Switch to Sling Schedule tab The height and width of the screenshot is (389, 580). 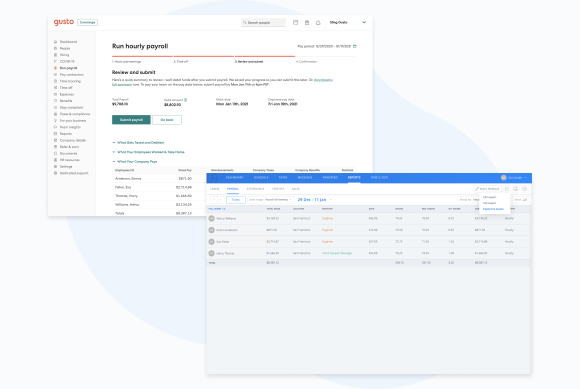[x=261, y=177]
